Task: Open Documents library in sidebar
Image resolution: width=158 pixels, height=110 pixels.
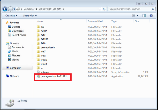Action: [x=18, y=47]
